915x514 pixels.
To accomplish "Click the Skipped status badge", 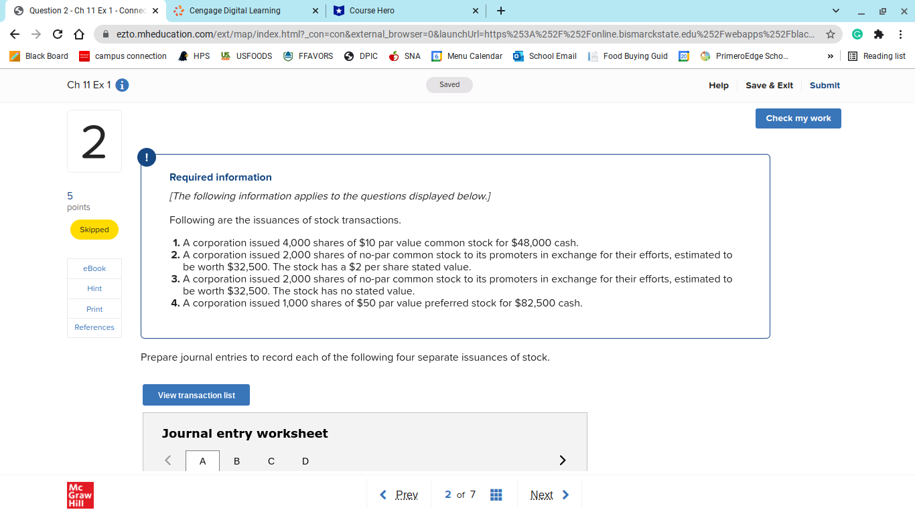I will (94, 230).
